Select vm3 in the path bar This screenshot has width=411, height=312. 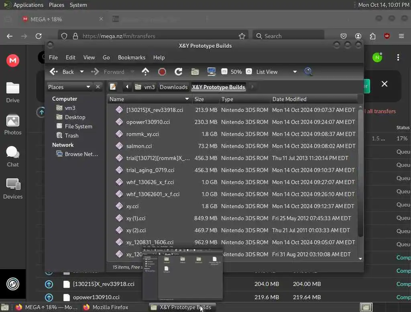click(x=145, y=87)
